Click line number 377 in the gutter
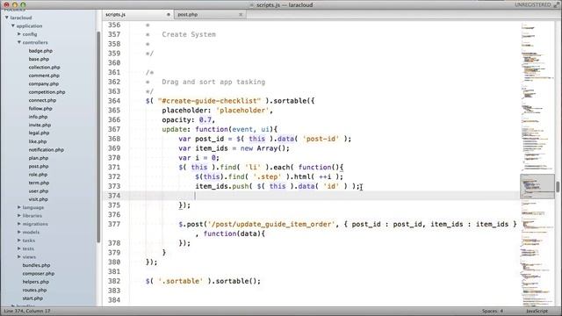The image size is (562, 316). (114, 225)
